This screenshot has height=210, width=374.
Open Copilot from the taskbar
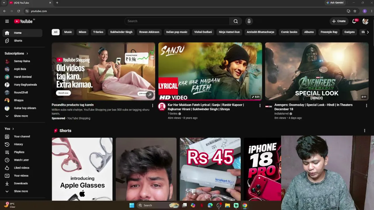click(x=193, y=205)
